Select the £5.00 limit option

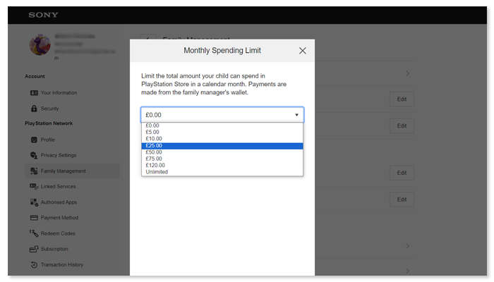coord(222,133)
